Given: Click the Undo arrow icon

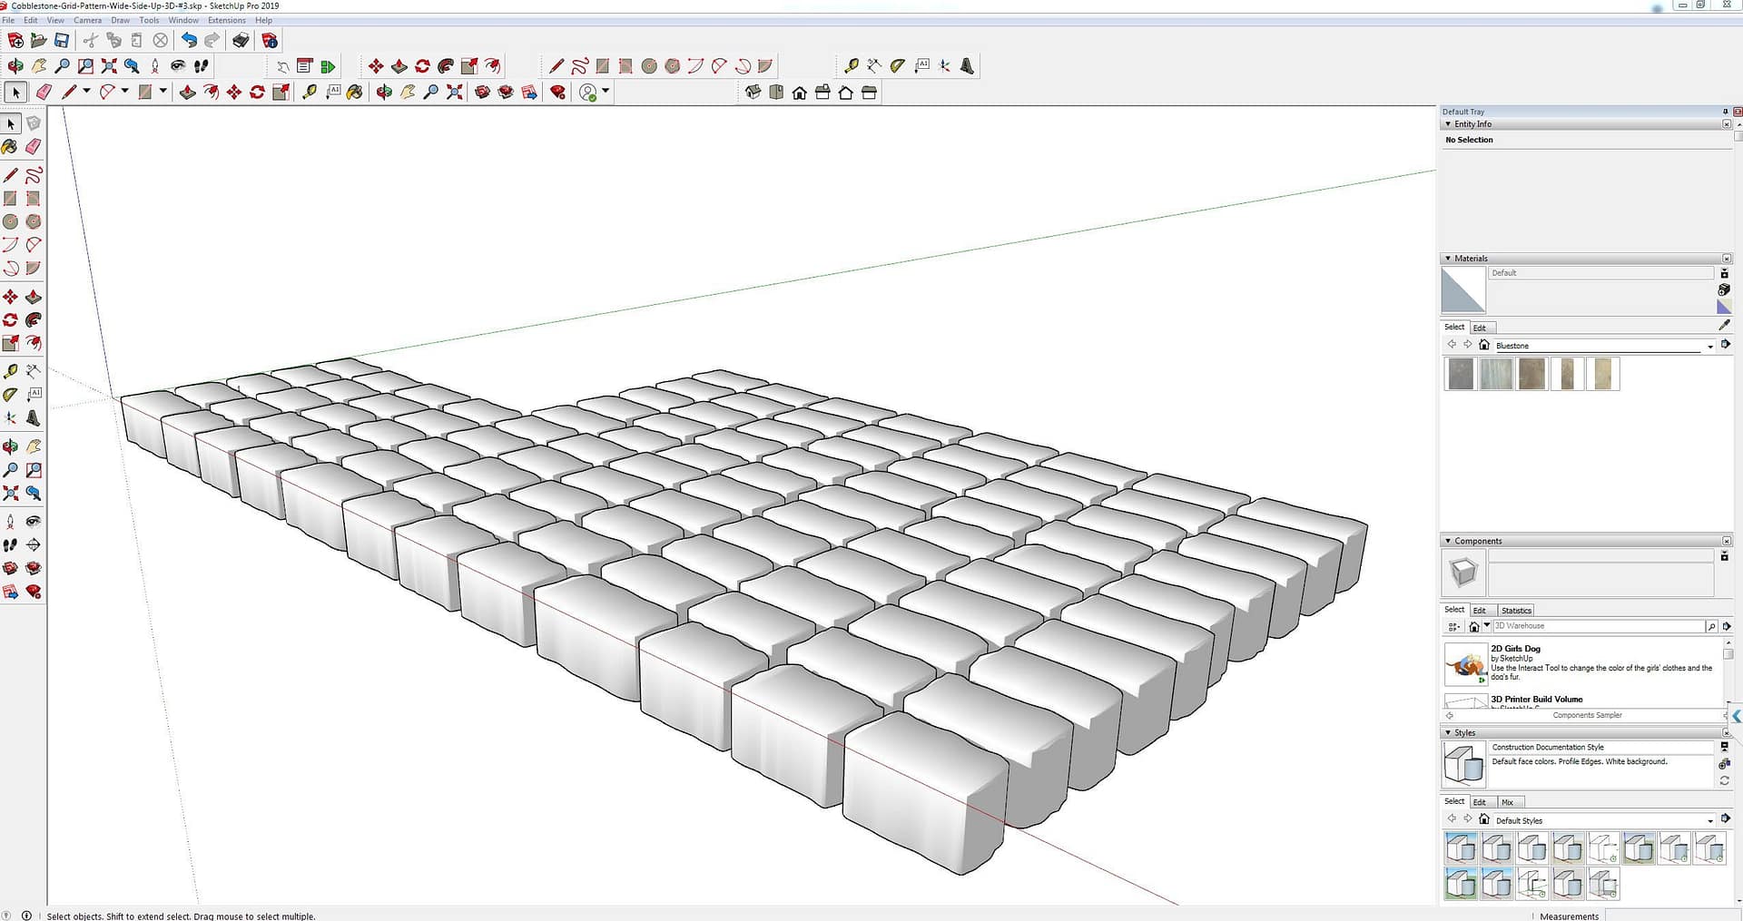Looking at the screenshot, I should pos(189,40).
